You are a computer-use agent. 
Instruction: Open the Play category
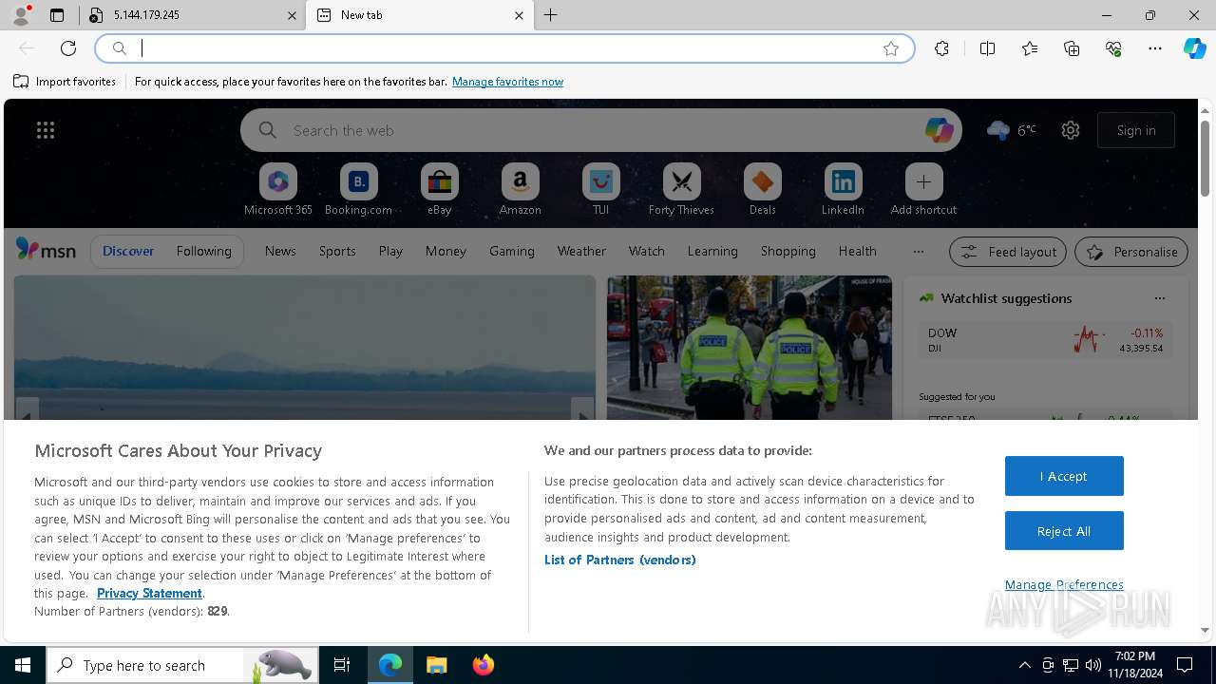(x=390, y=251)
